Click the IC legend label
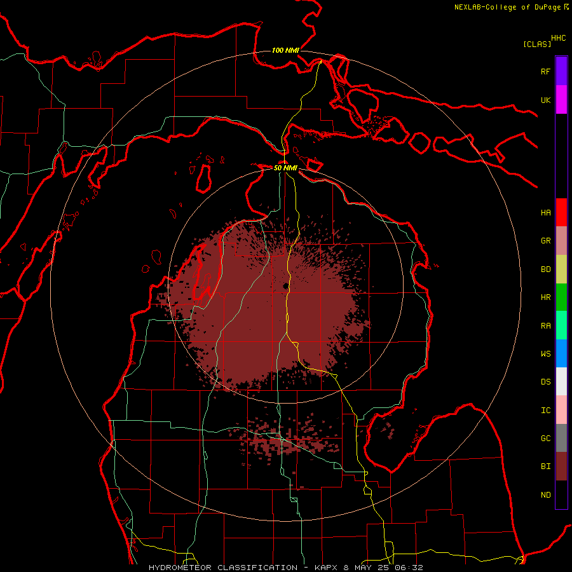 point(545,410)
